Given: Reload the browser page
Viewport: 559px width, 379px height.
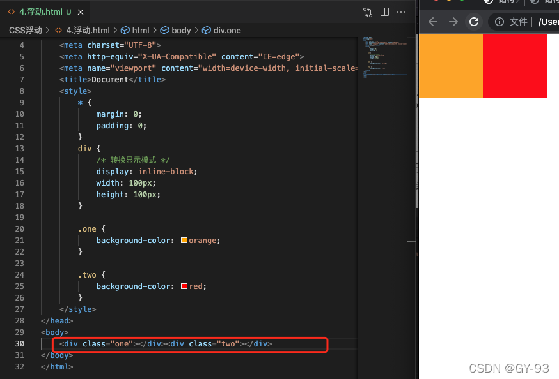Looking at the screenshot, I should (x=474, y=22).
